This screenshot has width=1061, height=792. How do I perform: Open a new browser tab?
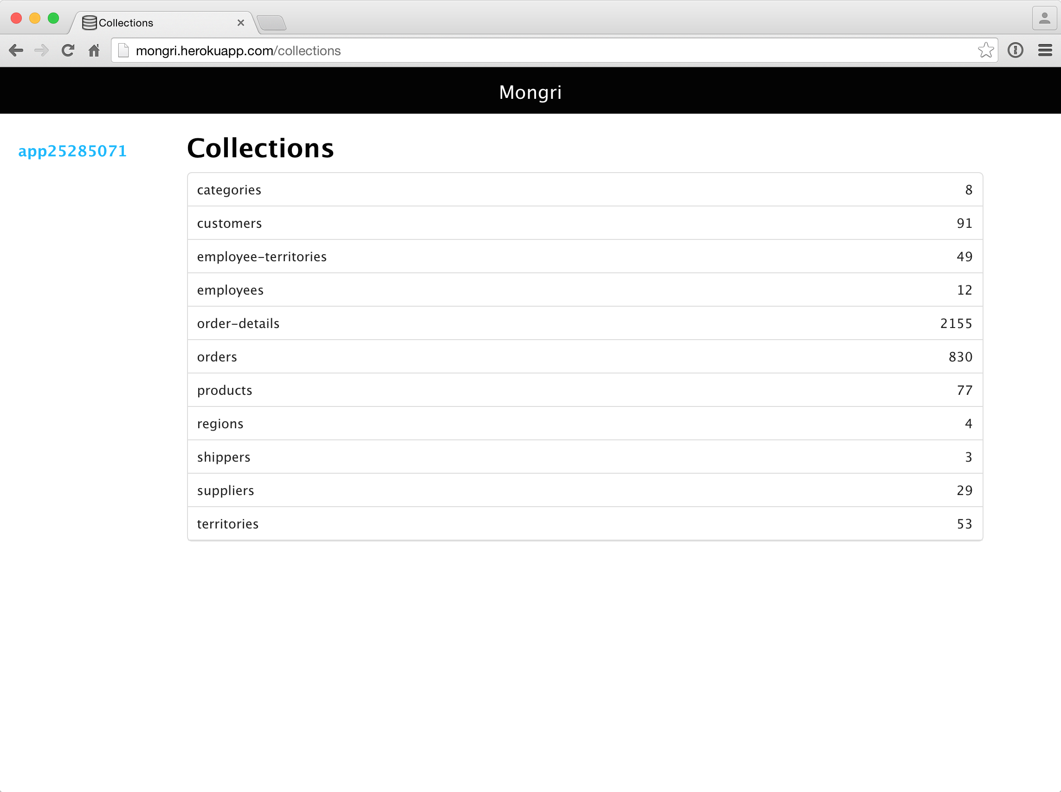point(272,23)
